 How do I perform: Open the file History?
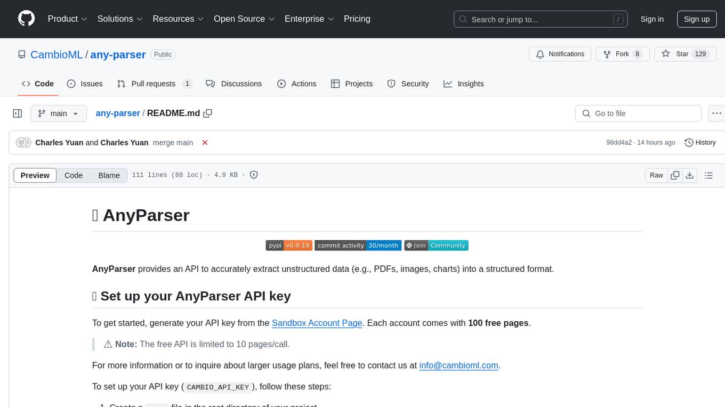tap(700, 142)
